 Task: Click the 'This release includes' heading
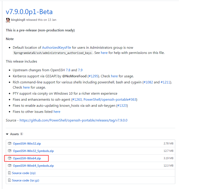pyautogui.click(x=21, y=61)
